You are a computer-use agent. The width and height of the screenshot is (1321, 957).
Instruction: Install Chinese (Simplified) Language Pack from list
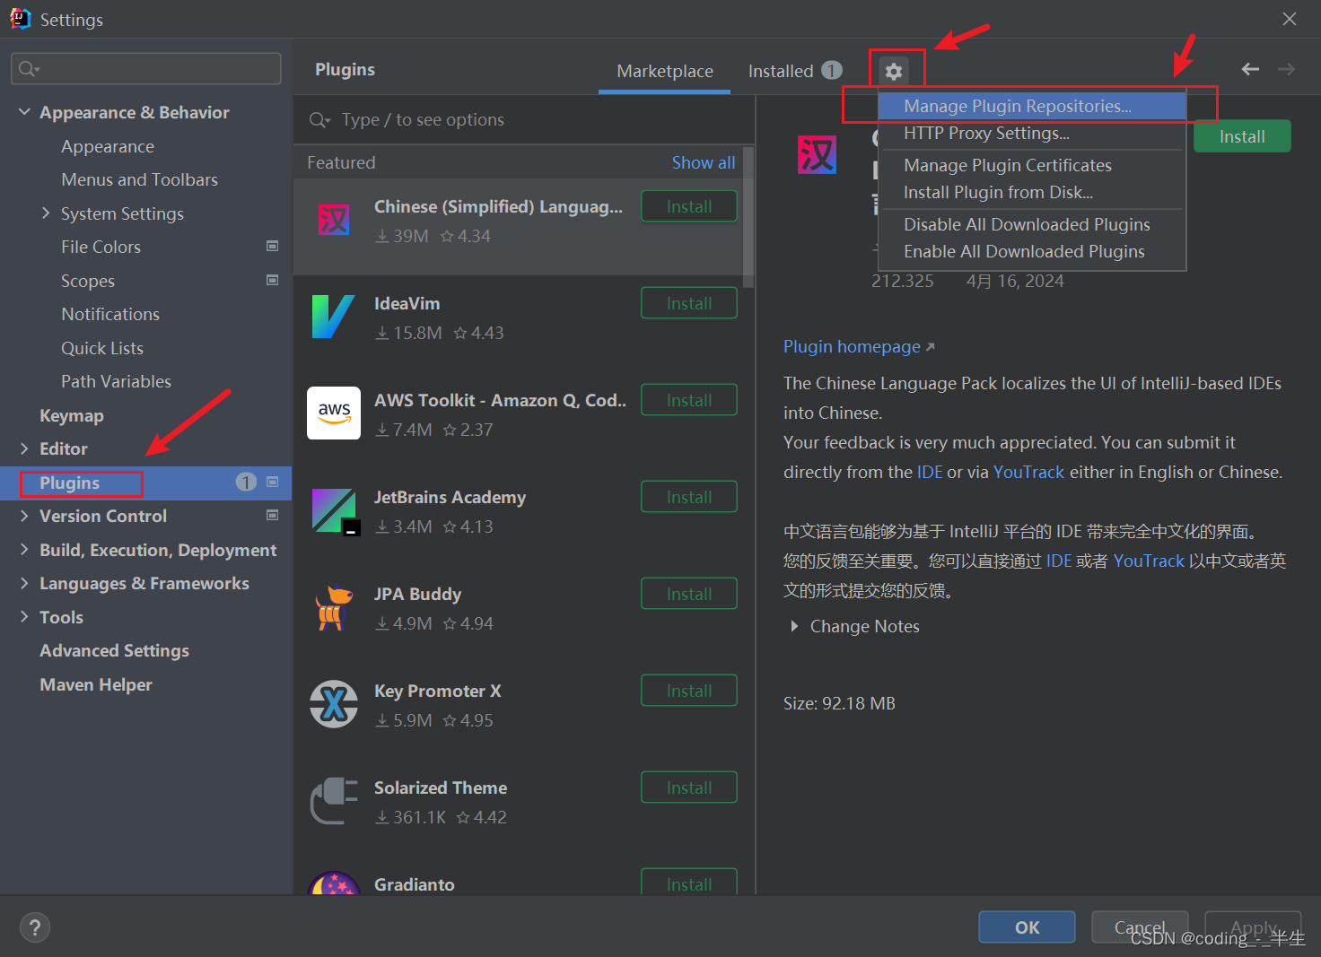coord(689,206)
